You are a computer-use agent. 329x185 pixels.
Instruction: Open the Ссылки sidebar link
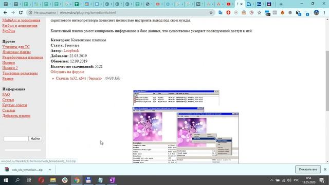pos(9,110)
